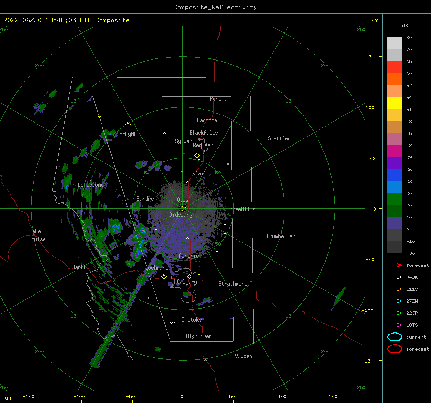Select the white 04DK arrow legend icon

click(x=395, y=277)
